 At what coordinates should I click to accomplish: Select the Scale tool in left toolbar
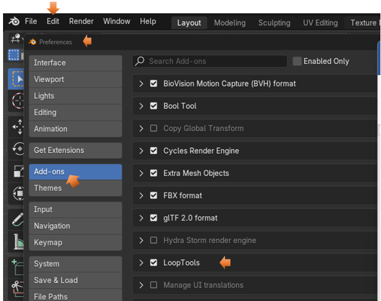(16, 172)
